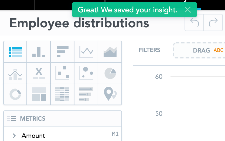Dismiss the saved insight notification
This screenshot has width=225, height=141.
tap(188, 10)
